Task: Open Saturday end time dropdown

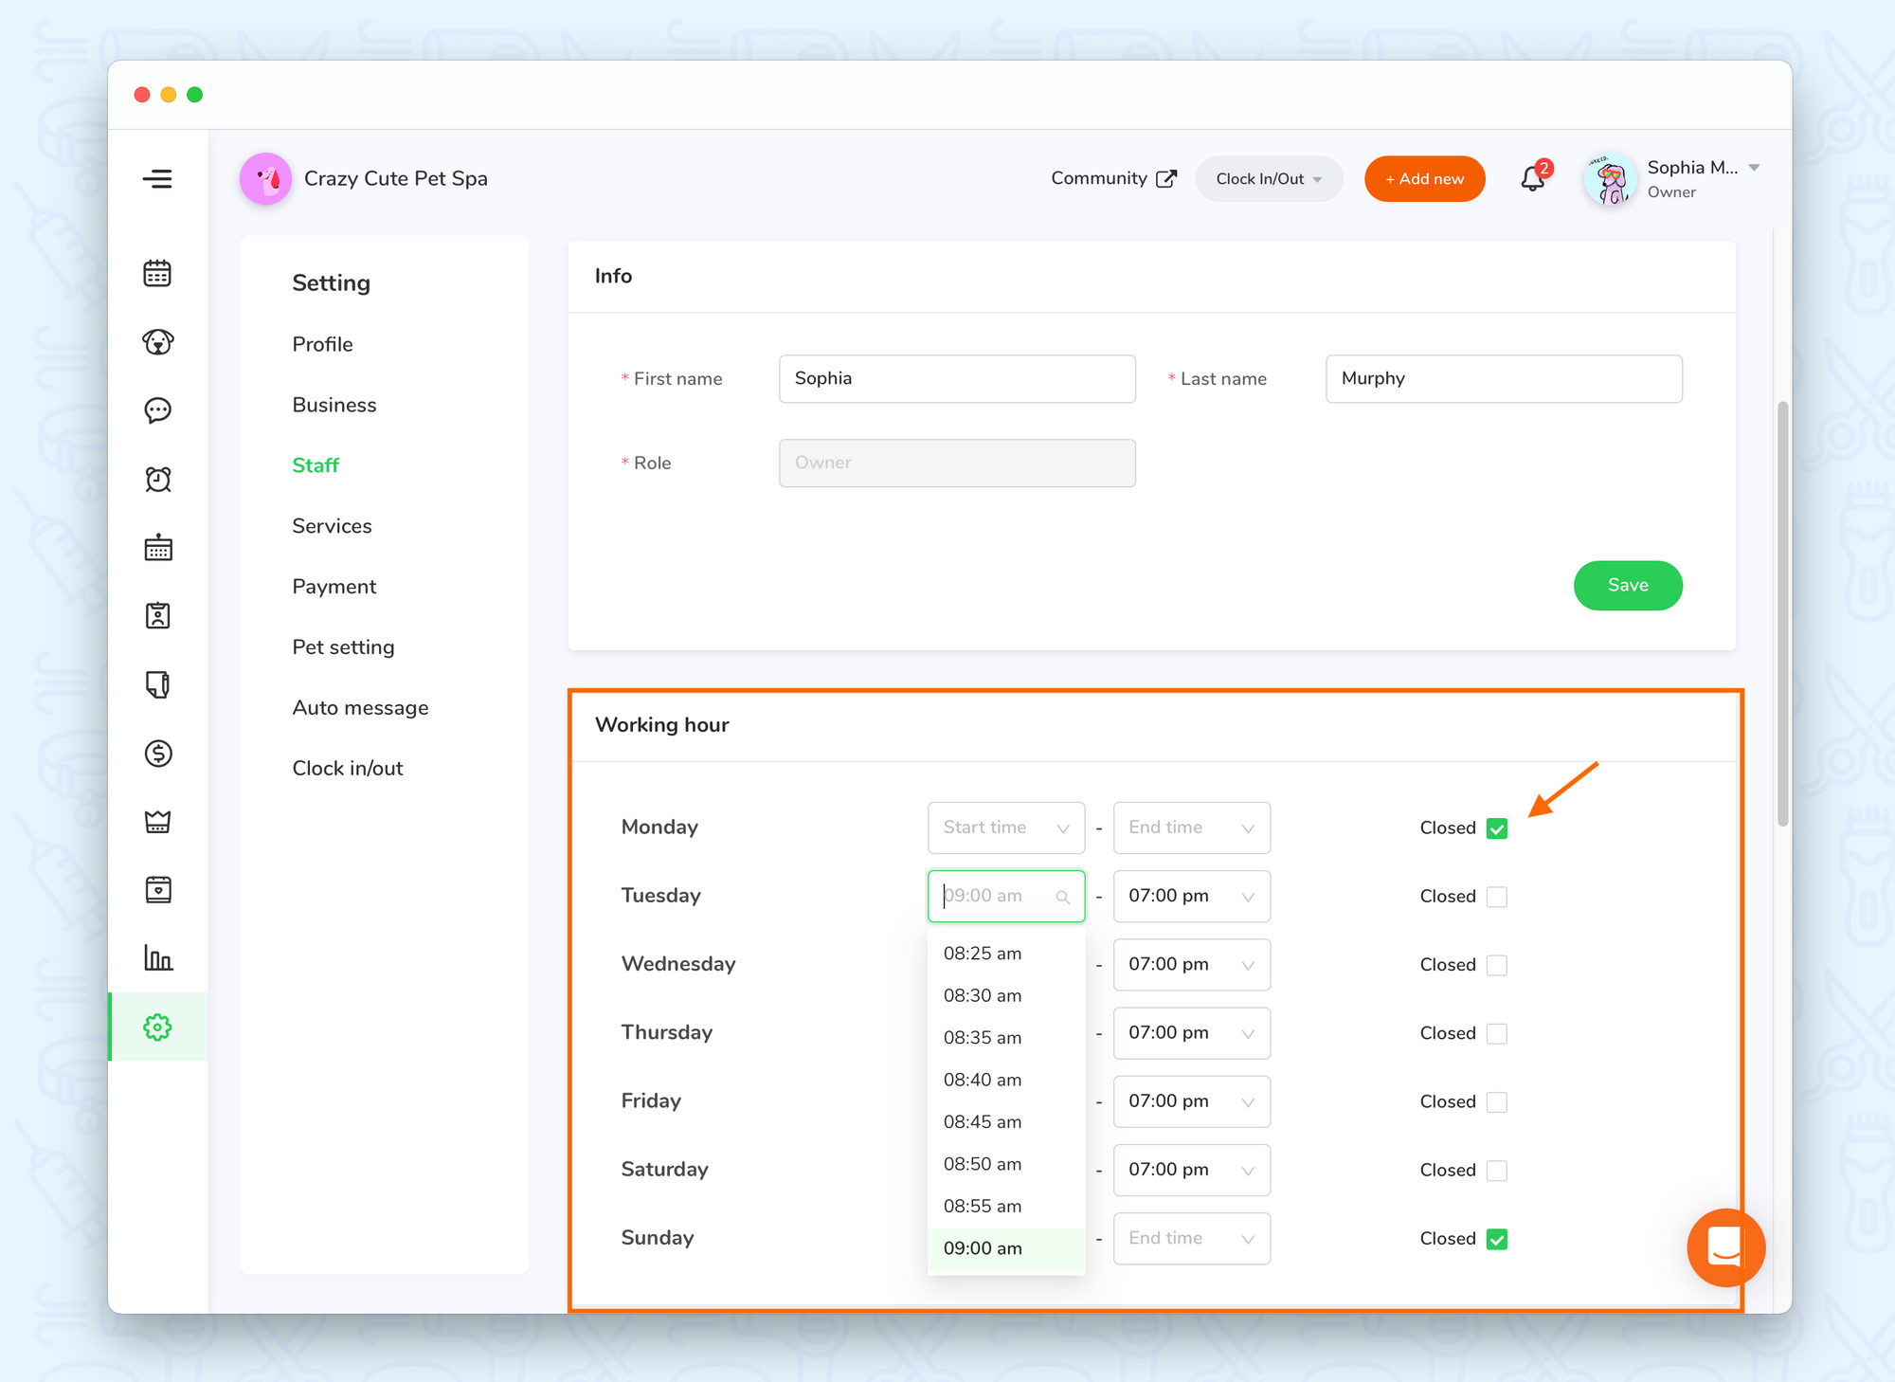Action: pos(1192,1170)
